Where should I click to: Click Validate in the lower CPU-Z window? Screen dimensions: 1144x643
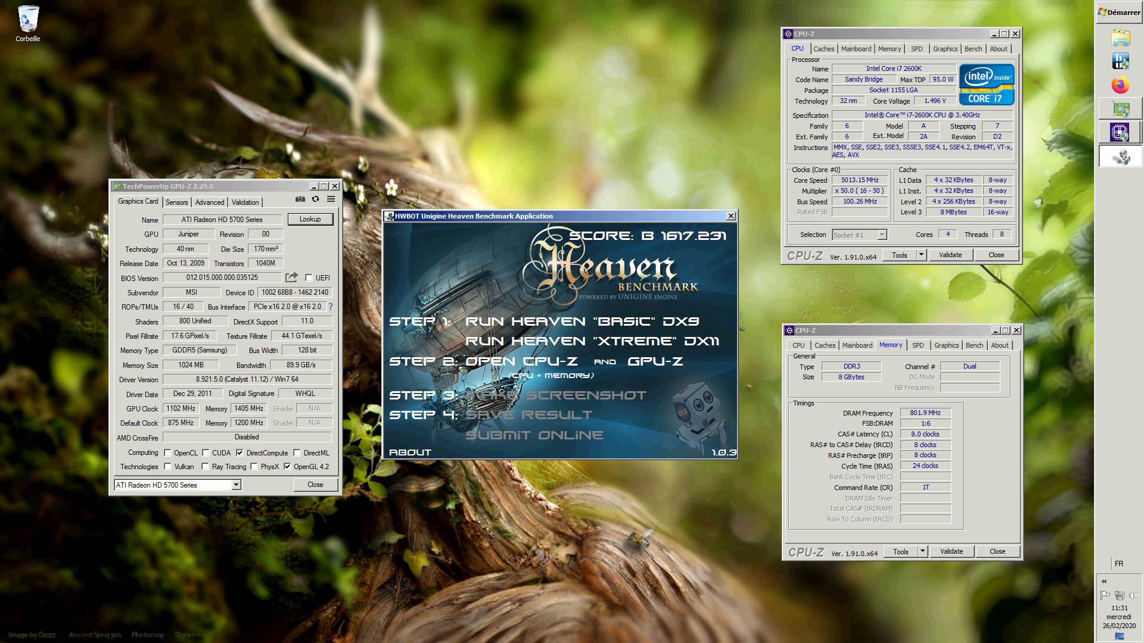click(952, 551)
